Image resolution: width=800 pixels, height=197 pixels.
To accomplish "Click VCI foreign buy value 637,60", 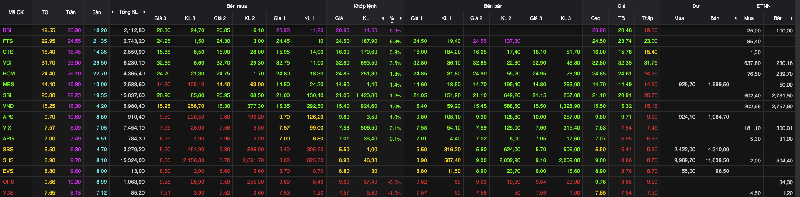I will click(x=752, y=63).
